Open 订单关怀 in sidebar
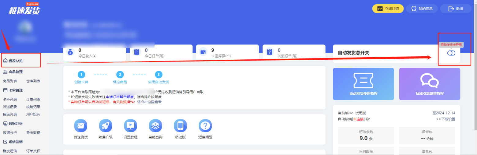The width and height of the screenshot is (477, 155). coord(33,151)
